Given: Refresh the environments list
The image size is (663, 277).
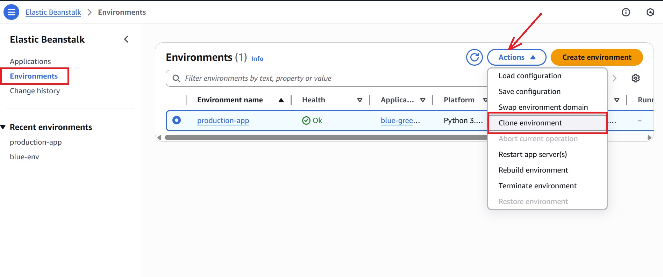Looking at the screenshot, I should point(474,57).
